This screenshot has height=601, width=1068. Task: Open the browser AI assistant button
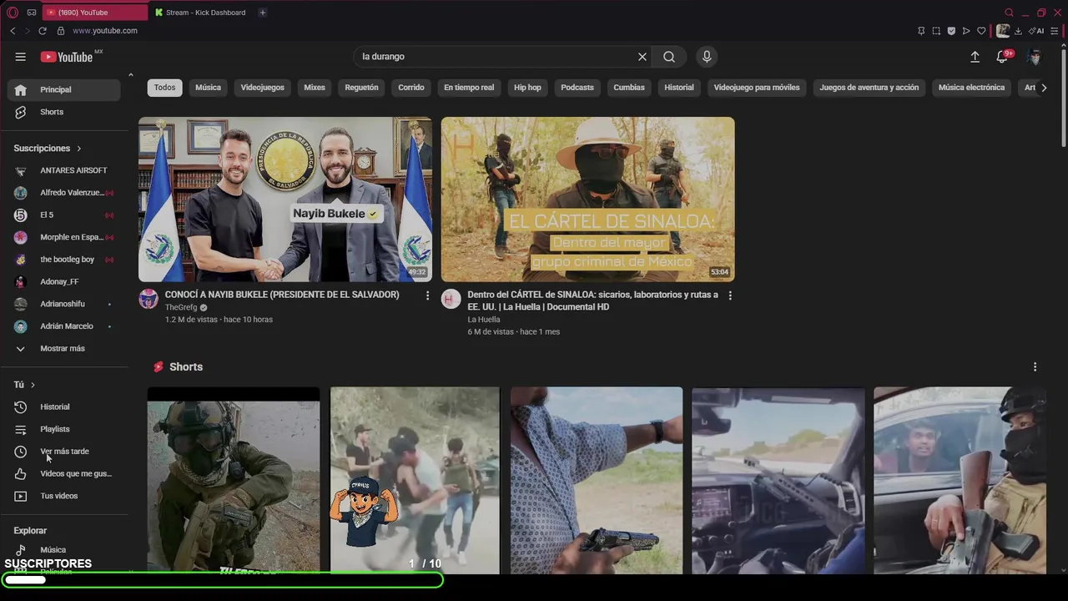coord(1036,31)
